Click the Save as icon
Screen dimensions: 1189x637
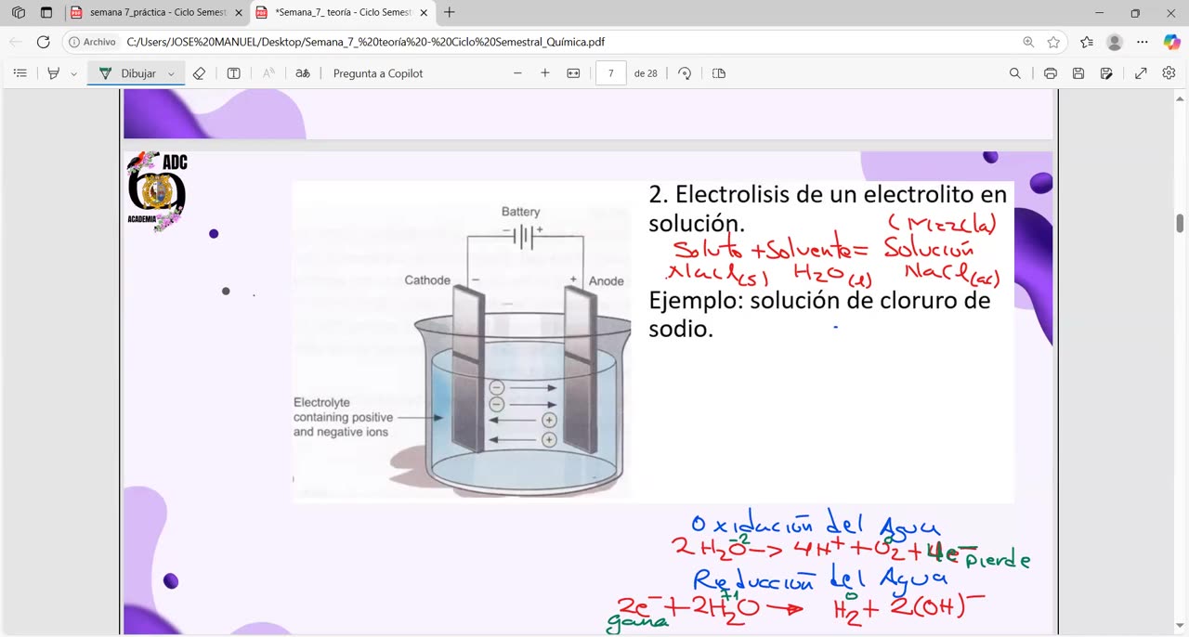click(1106, 73)
